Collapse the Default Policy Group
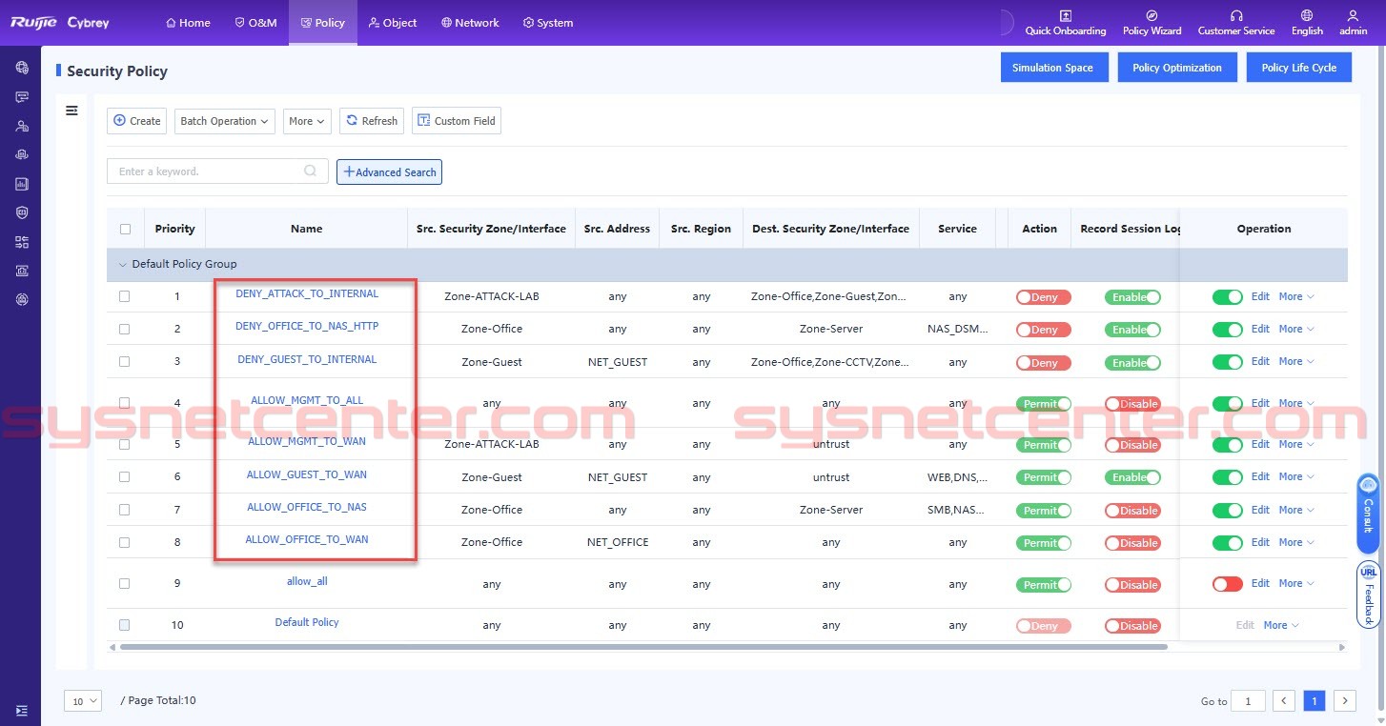Image resolution: width=1386 pixels, height=726 pixels. click(122, 264)
